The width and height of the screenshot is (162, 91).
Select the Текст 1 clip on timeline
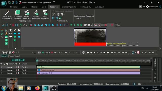tap(88, 67)
